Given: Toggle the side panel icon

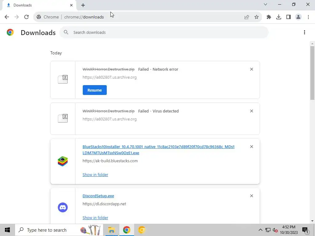Looking at the screenshot, I should point(289,17).
